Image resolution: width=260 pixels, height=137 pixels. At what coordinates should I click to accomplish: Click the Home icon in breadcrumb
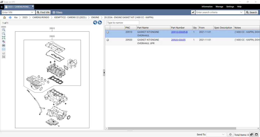pyautogui.click(x=5, y=17)
